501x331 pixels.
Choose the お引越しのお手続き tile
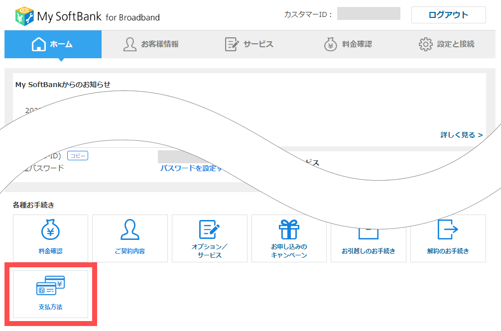point(368,244)
